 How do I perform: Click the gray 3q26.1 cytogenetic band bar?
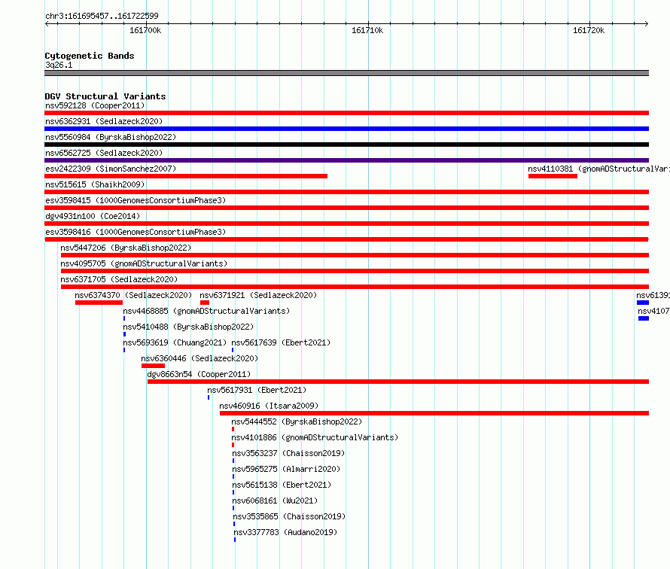click(346, 73)
